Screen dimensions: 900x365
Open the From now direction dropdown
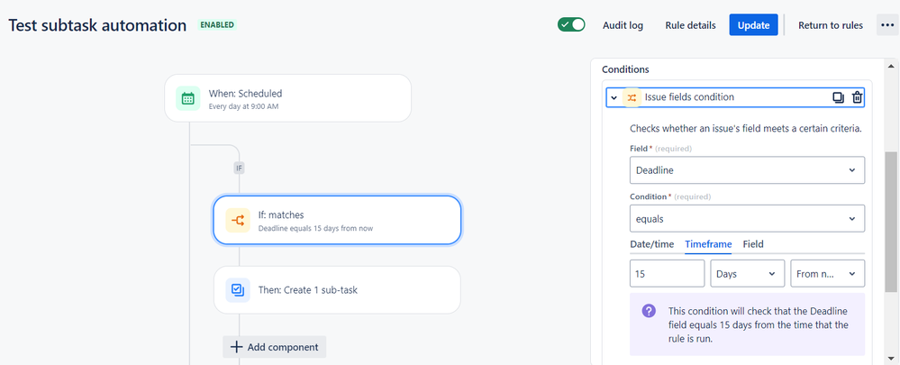(827, 273)
